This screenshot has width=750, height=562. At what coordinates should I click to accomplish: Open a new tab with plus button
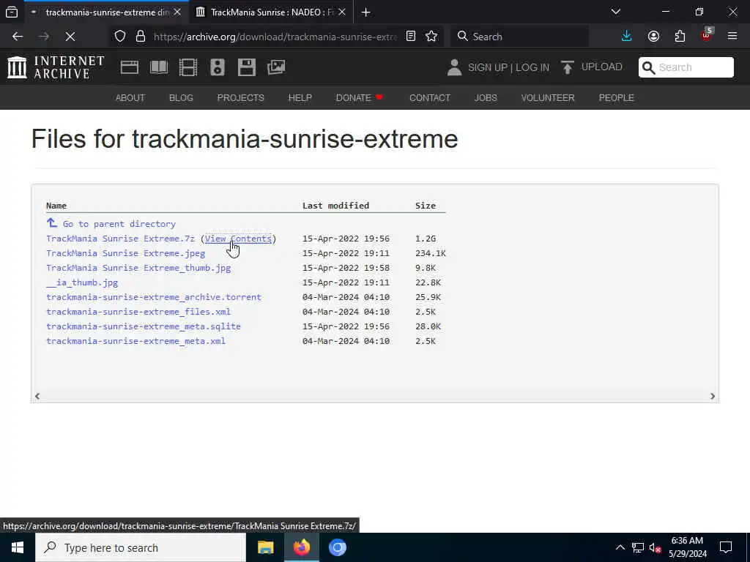tap(366, 12)
